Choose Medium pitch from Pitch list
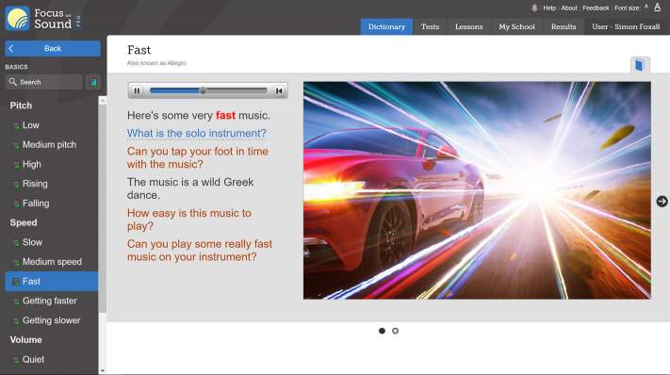This screenshot has height=375, width=670. tap(49, 145)
